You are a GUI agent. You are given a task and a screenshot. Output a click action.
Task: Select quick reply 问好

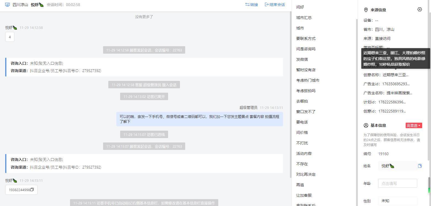[300, 7]
